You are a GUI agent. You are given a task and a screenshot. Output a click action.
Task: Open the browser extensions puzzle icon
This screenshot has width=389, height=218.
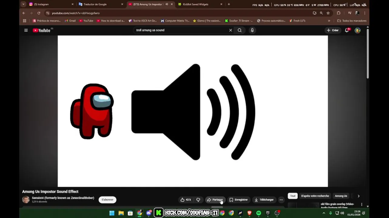point(339,13)
